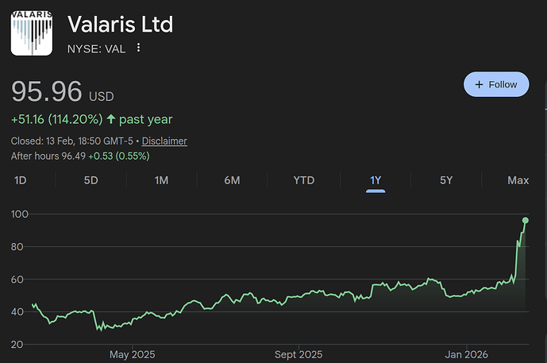This screenshot has width=547, height=363.
Task: Select the 5D chart range
Action: click(x=91, y=180)
